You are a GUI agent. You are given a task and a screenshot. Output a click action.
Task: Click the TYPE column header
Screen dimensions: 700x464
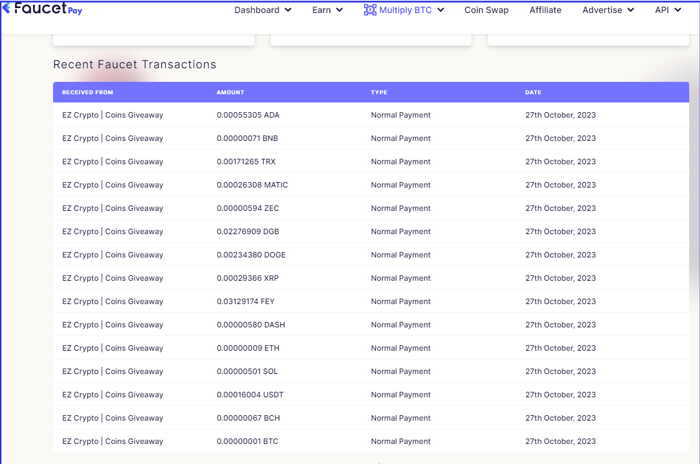coord(379,92)
